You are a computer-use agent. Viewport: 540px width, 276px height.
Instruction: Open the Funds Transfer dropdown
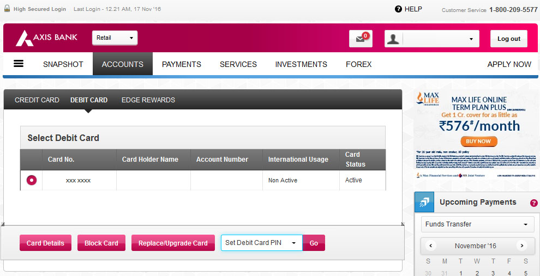pyautogui.click(x=478, y=224)
